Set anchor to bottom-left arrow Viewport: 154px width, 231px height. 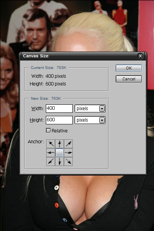point(50,161)
